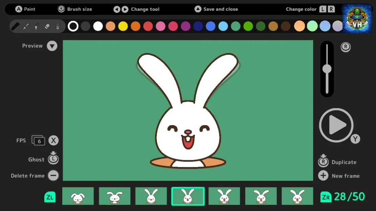Click the Save and close label
Viewport: 376px width, 211px height.
click(x=221, y=9)
